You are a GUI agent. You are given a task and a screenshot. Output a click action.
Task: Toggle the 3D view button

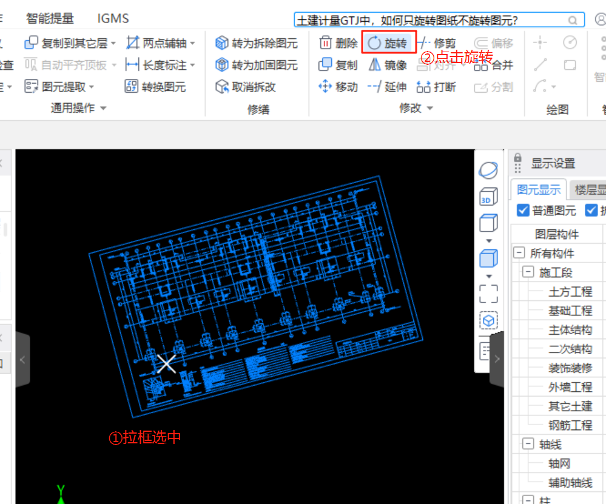tap(488, 197)
